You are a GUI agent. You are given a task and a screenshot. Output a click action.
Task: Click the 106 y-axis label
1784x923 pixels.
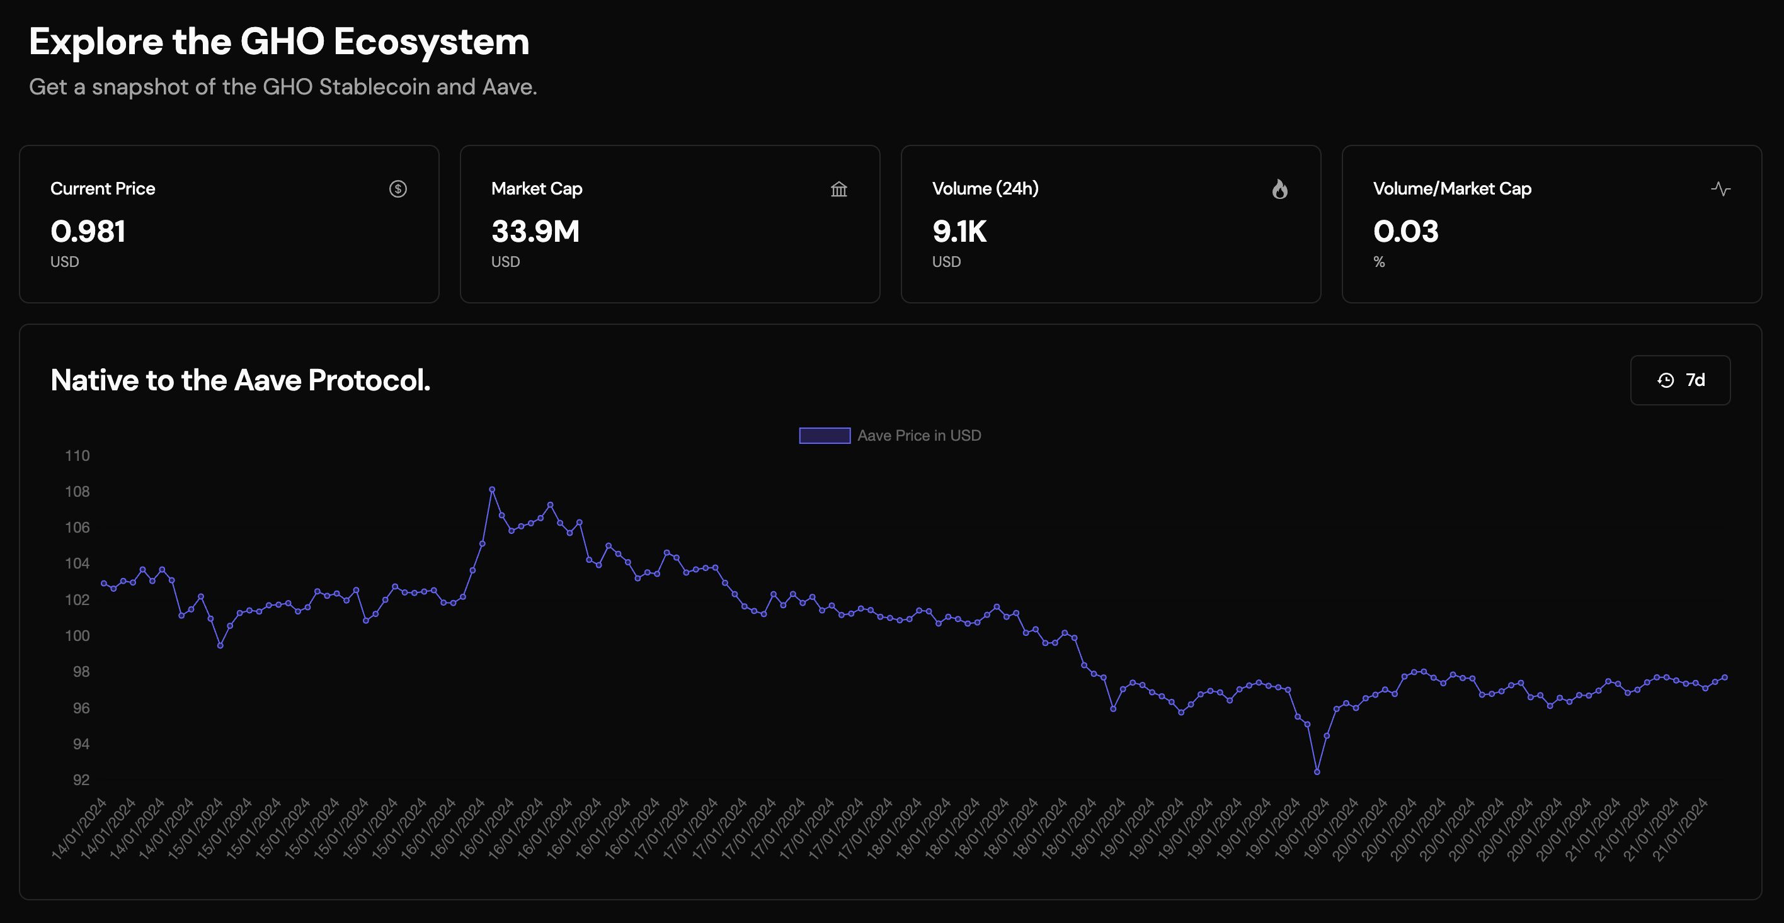tap(77, 528)
